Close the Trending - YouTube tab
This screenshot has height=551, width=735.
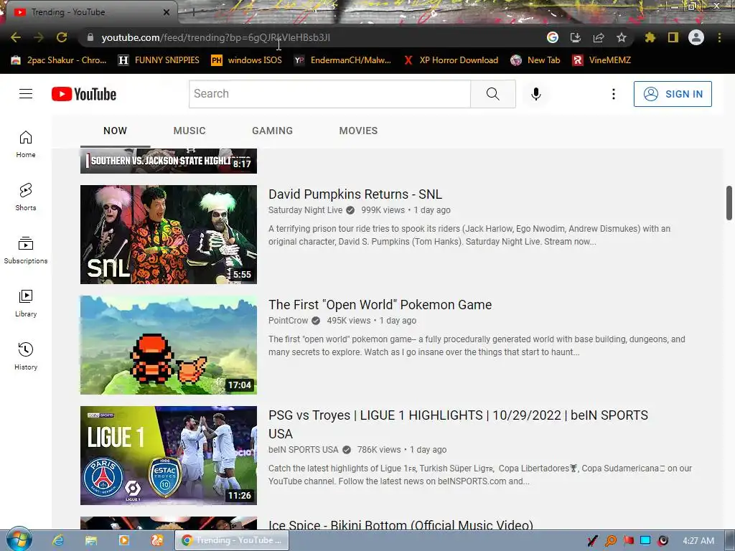(x=167, y=12)
